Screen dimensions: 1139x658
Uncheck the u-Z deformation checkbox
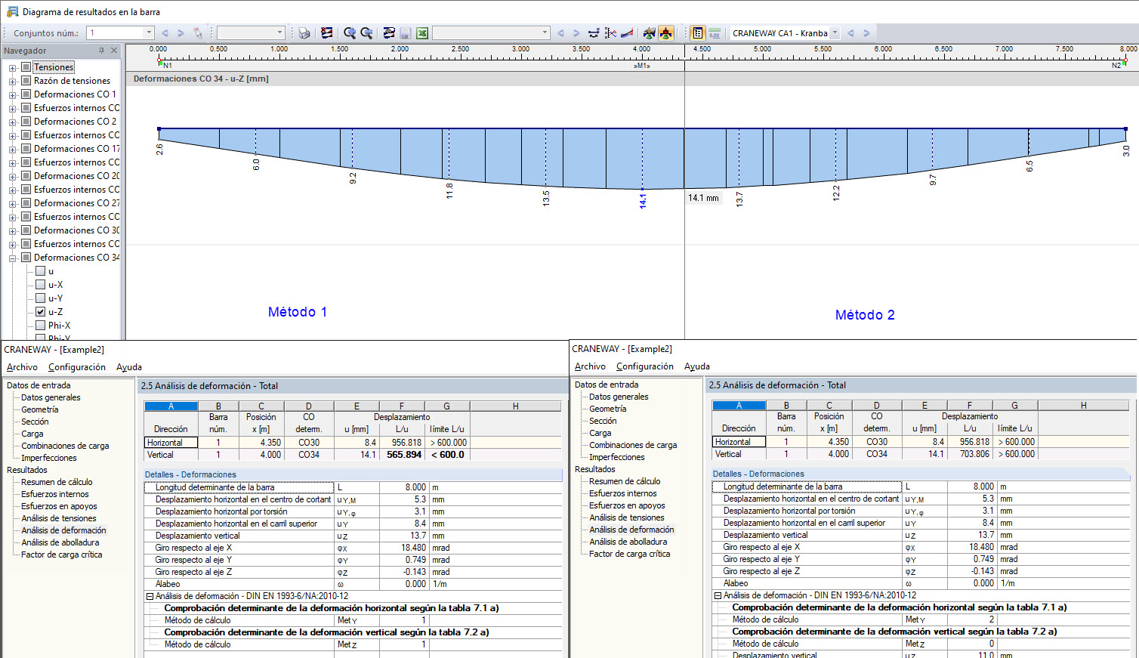(41, 312)
